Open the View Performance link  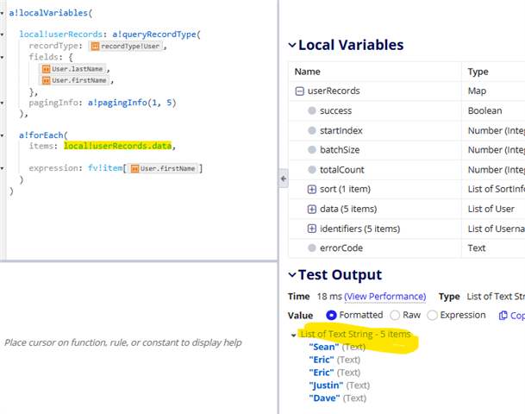pos(384,297)
